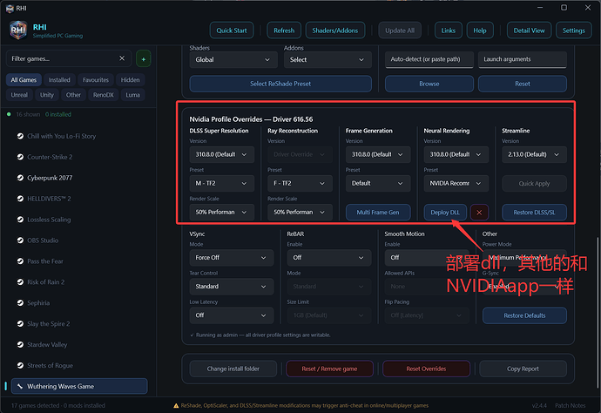Click Steam icon beside Streets of Rogue
This screenshot has height=413, width=601.
point(20,365)
